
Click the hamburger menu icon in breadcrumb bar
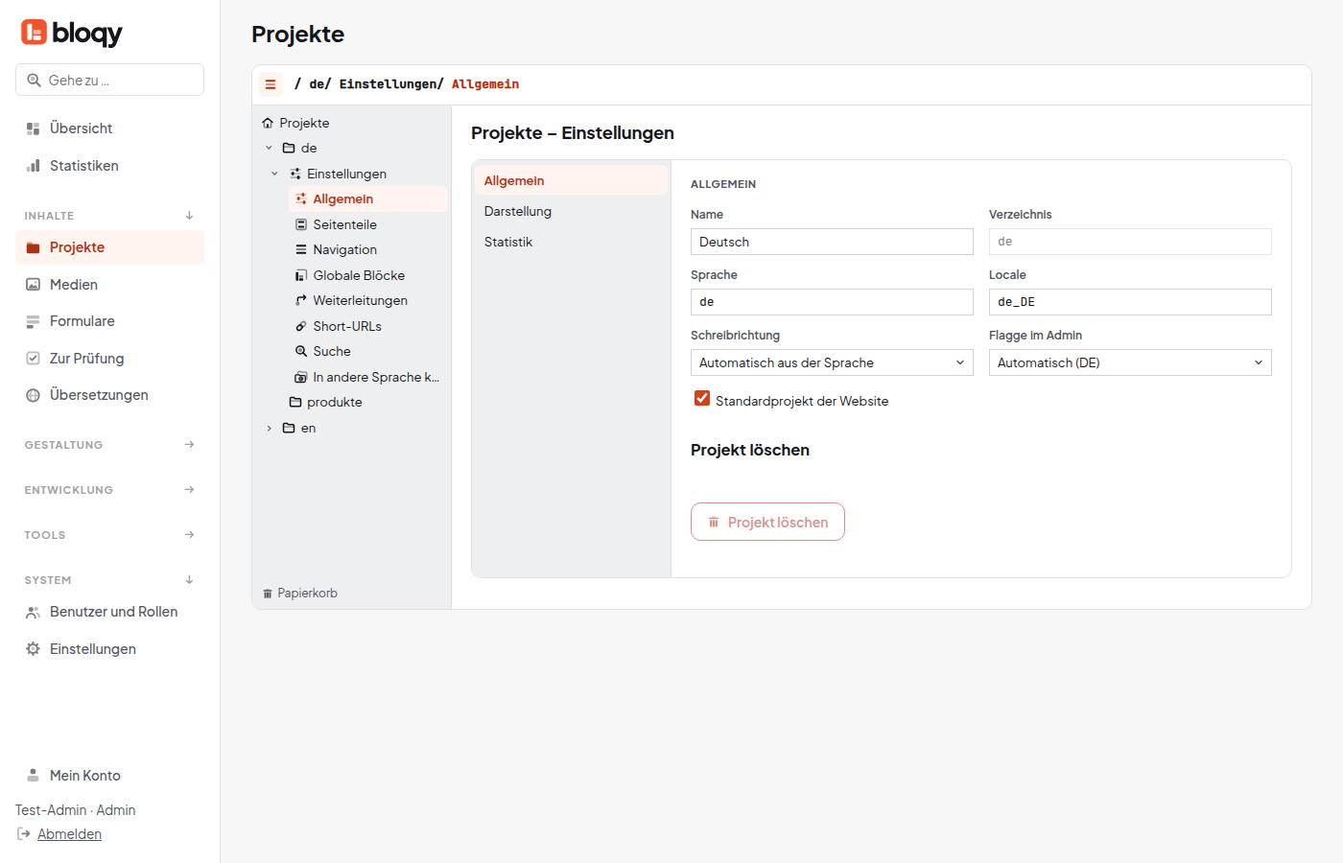coord(271,84)
